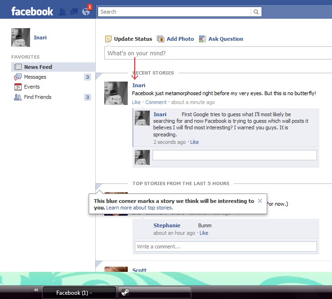The height and width of the screenshot is (299, 332).
Task: Like Stephanie's Bumm comment
Action: pyautogui.click(x=204, y=233)
